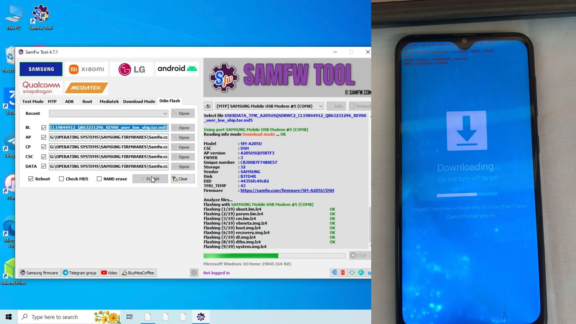Enable the Check MD5 option

click(x=61, y=179)
